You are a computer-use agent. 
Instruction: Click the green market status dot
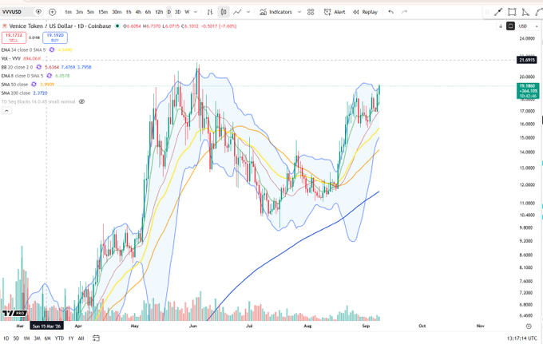[x=117, y=26]
